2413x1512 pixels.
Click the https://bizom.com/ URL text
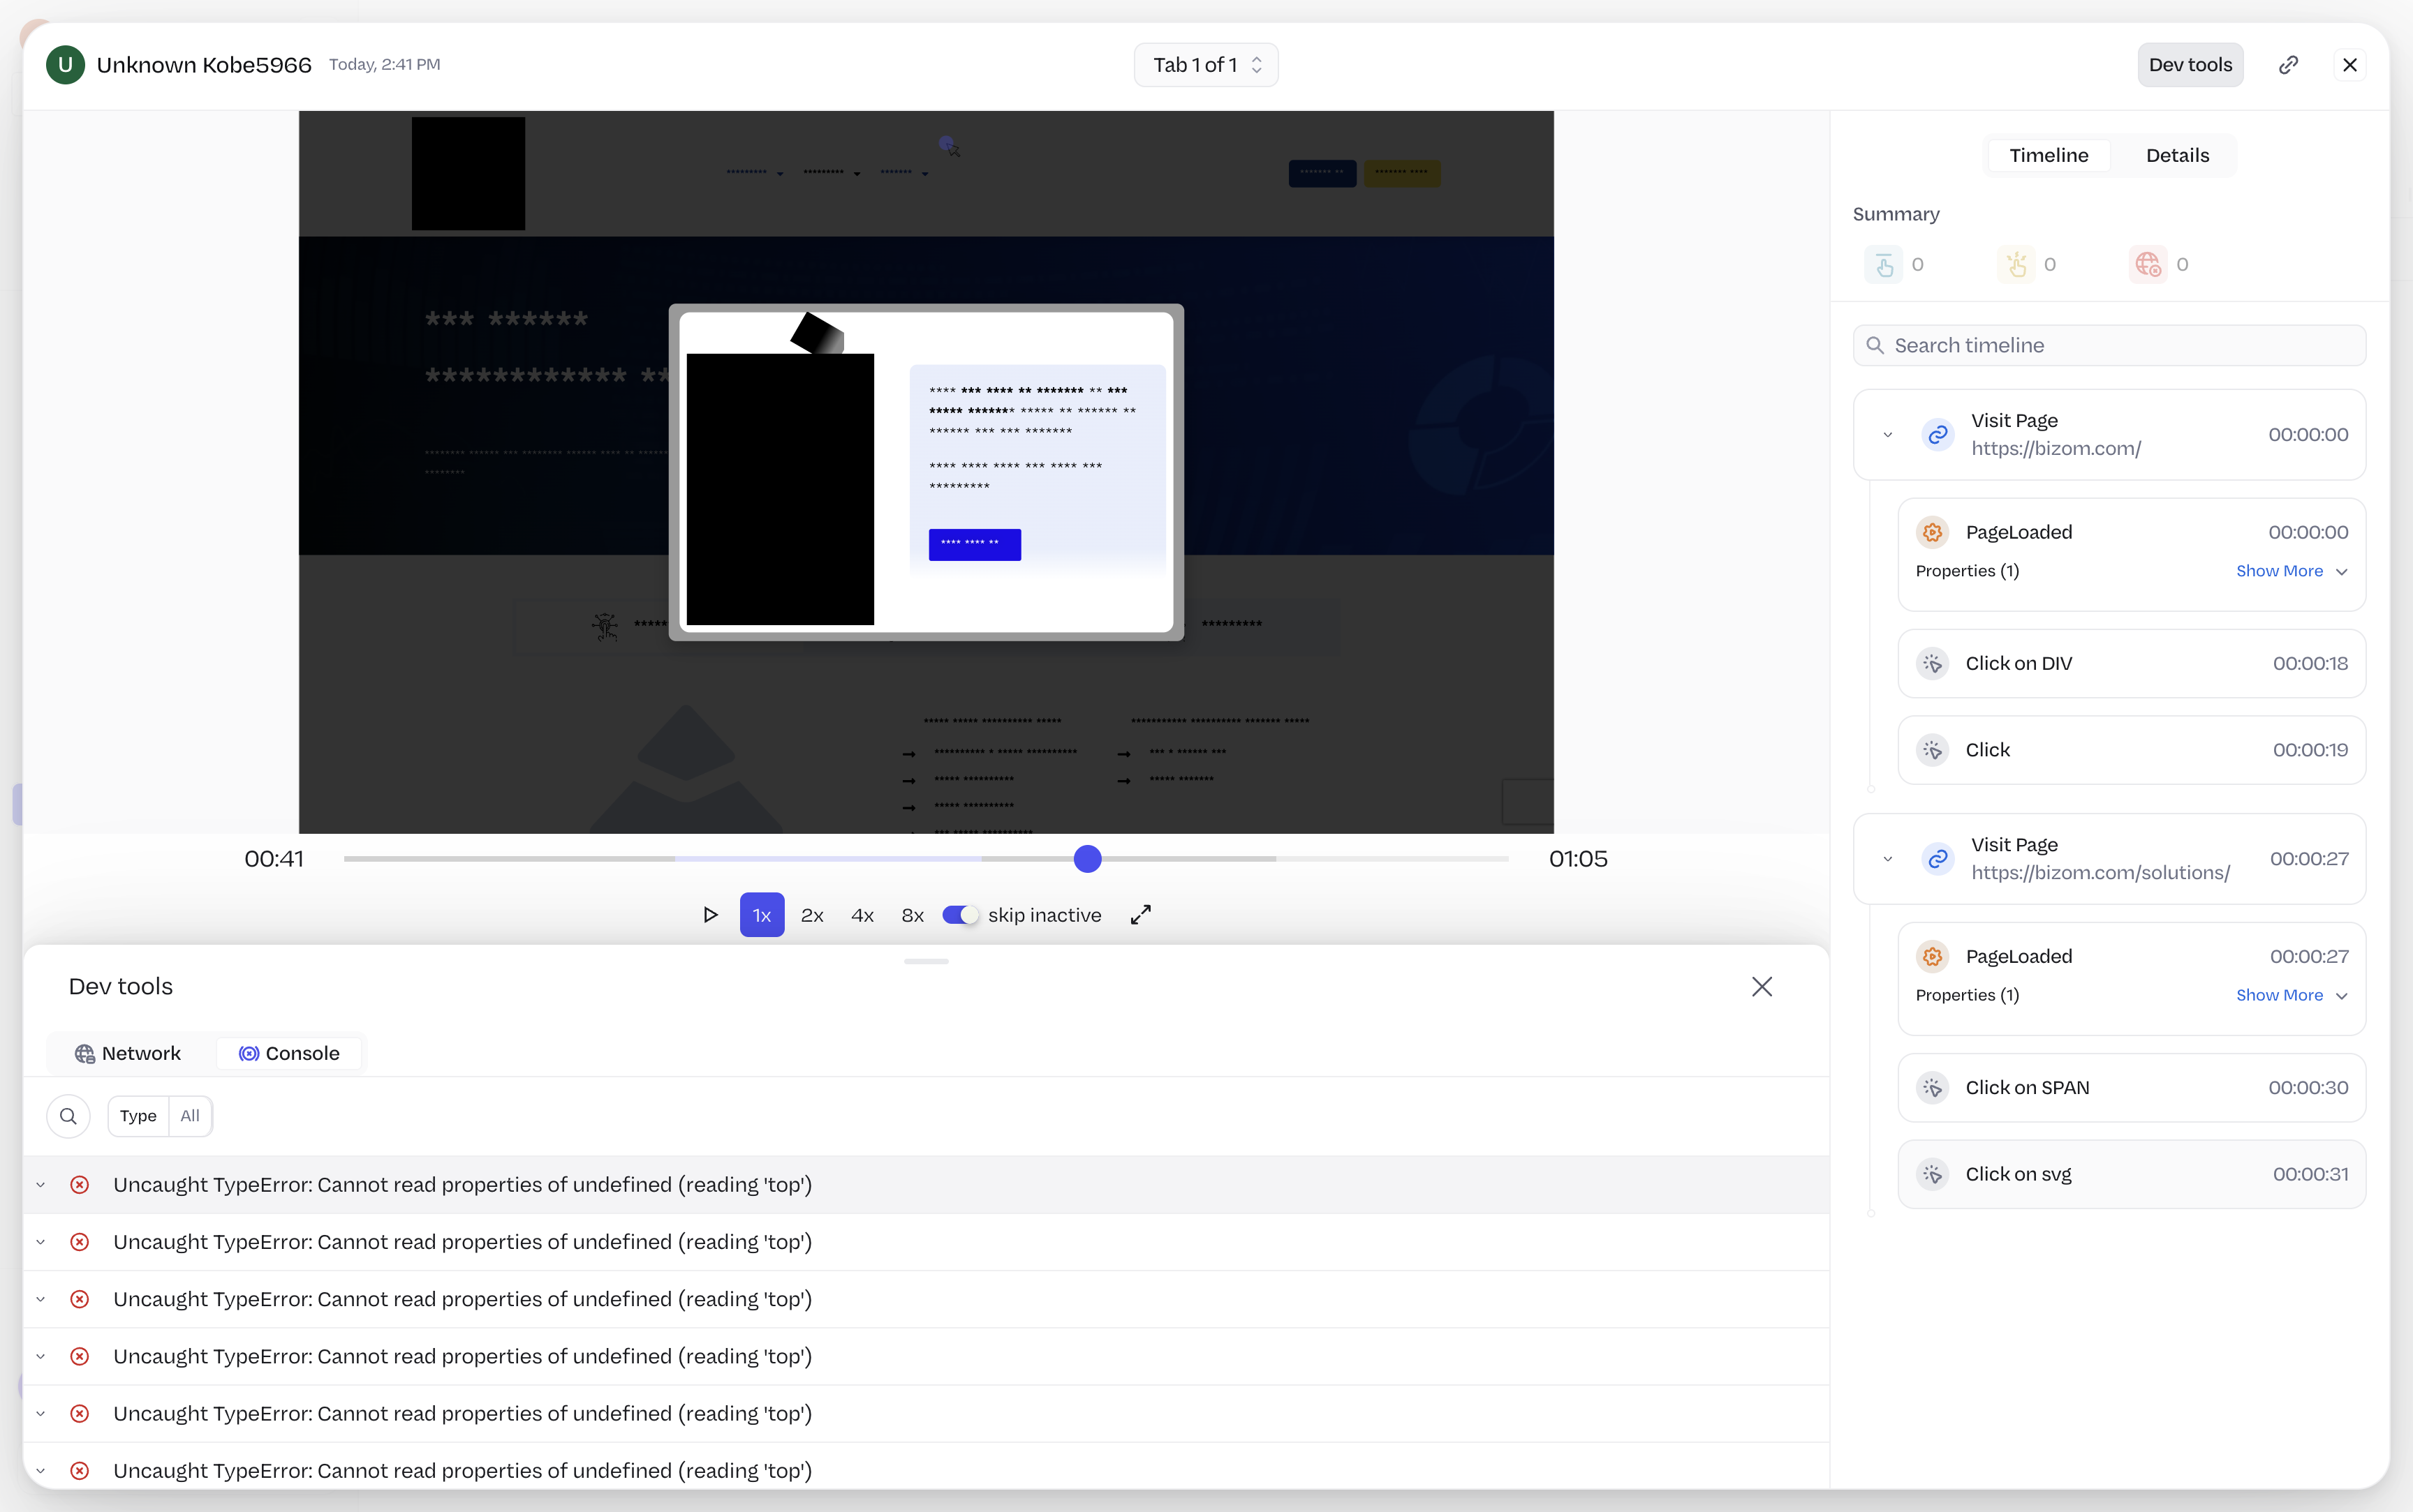2056,448
